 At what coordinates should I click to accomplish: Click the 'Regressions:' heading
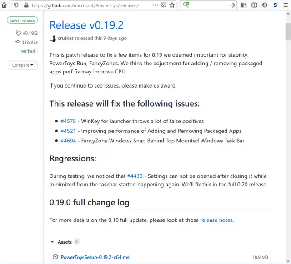tap(73, 159)
